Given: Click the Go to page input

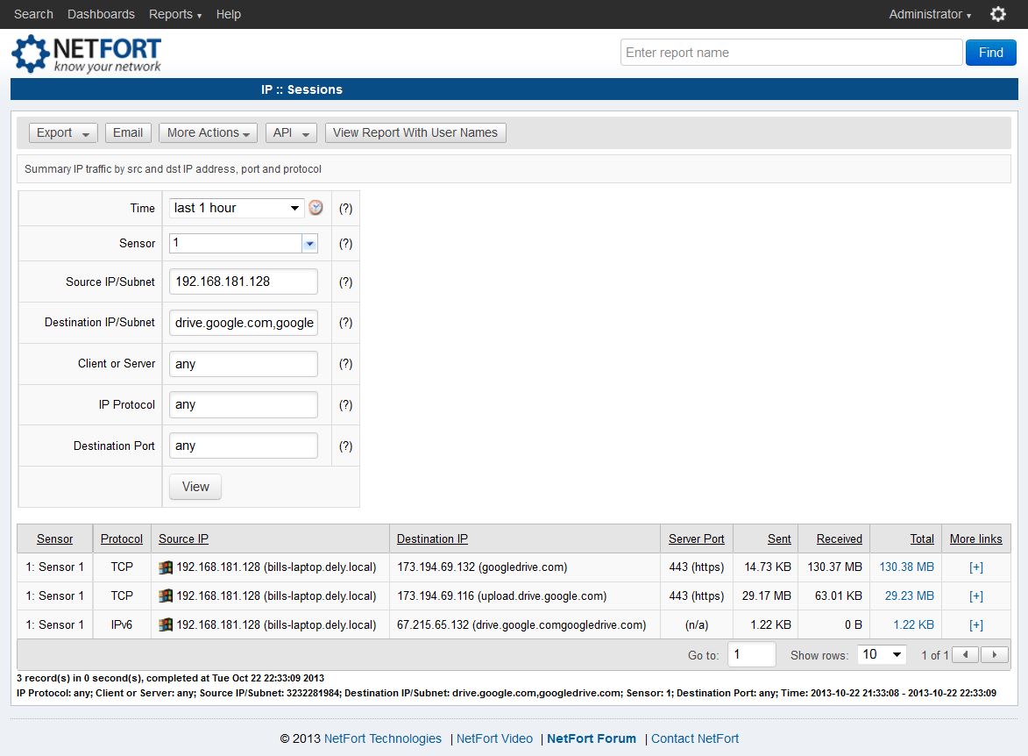Looking at the screenshot, I should pos(752,654).
